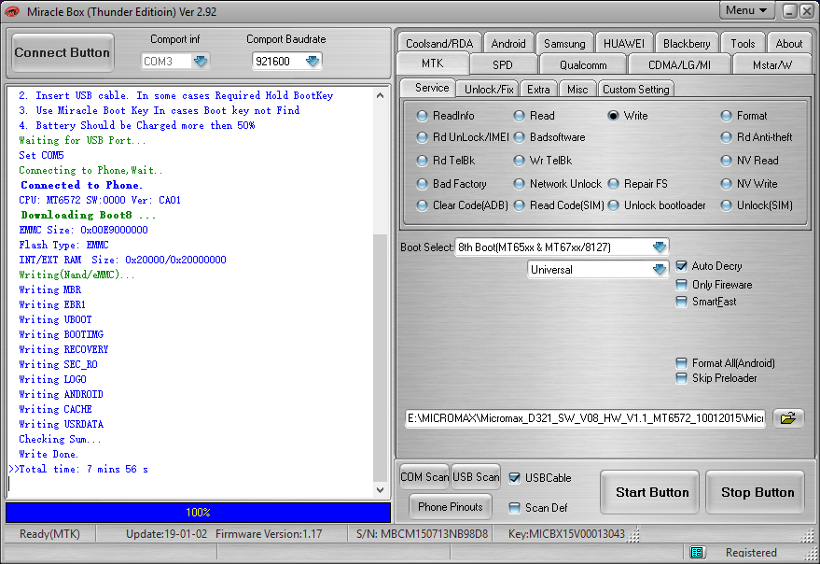Click the USB Scan button

(x=476, y=476)
